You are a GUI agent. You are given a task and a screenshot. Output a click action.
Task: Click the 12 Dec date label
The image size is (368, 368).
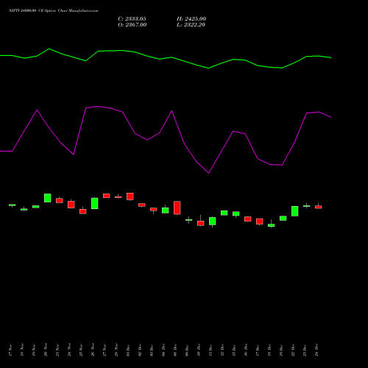[222, 350]
